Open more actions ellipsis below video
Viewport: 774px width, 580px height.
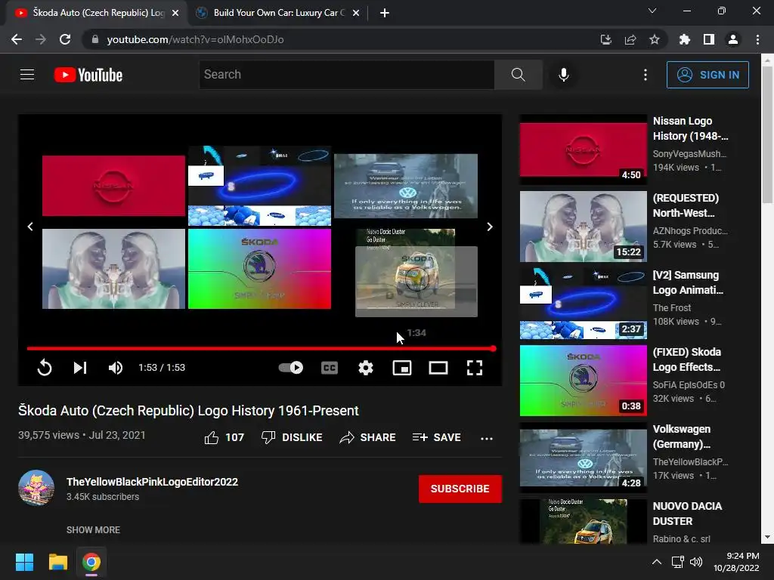(x=487, y=438)
